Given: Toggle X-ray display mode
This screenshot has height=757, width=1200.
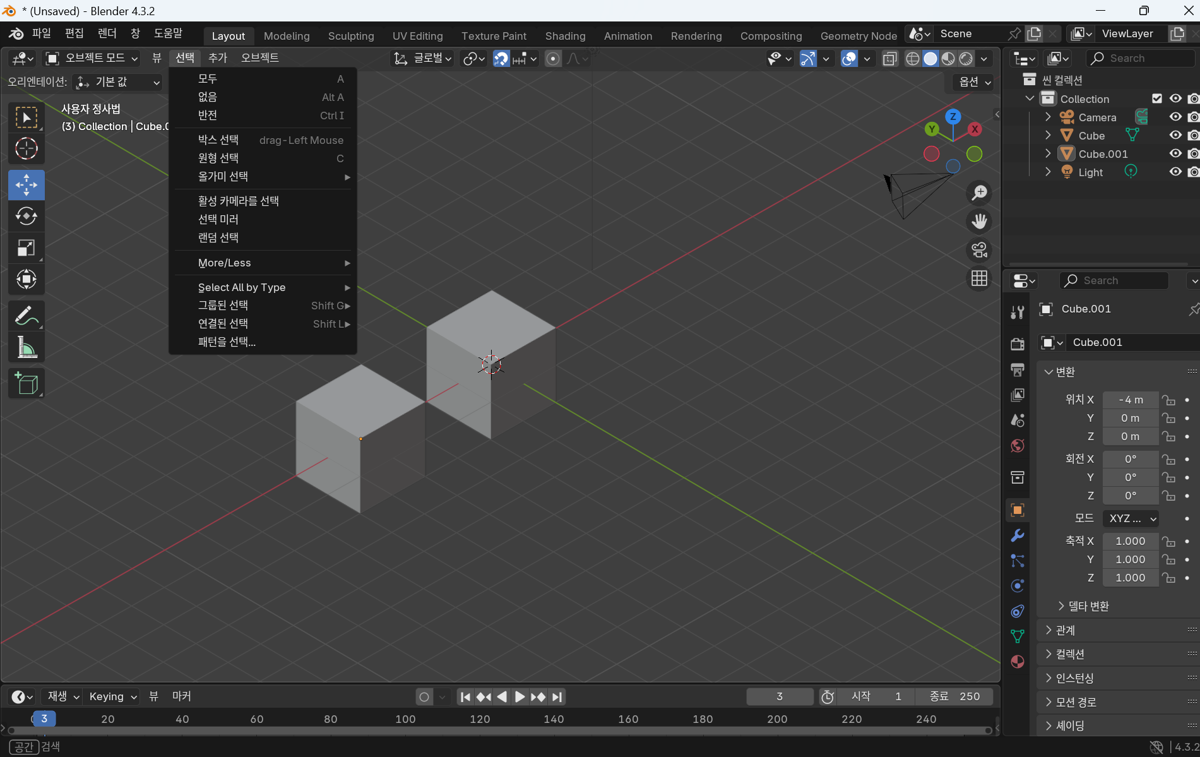Looking at the screenshot, I should coord(890,59).
